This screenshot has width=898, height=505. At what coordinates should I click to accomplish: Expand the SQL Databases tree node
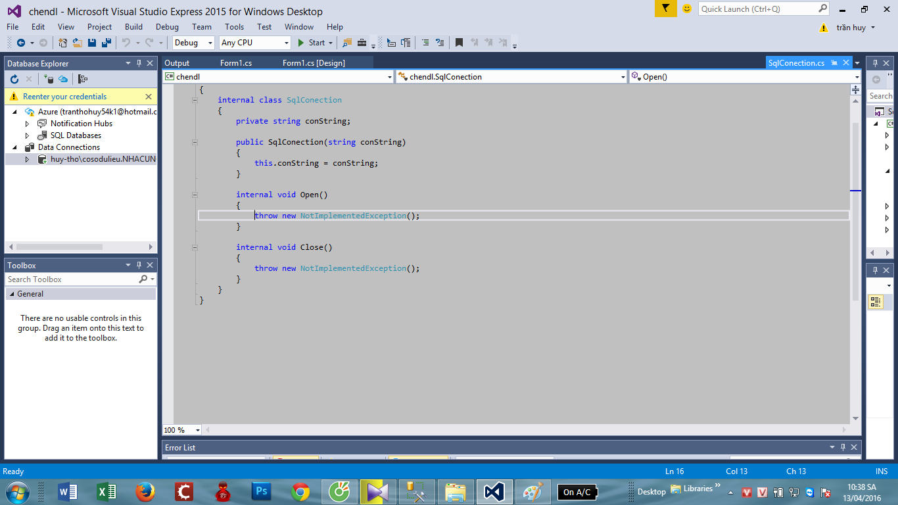tap(27, 135)
